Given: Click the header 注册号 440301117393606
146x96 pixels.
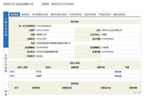Looking at the screenshot, I should [57, 4].
